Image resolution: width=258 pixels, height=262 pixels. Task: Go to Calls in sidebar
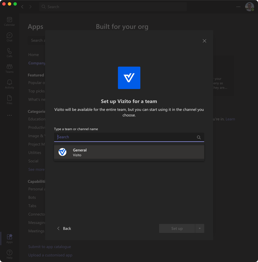9,52
